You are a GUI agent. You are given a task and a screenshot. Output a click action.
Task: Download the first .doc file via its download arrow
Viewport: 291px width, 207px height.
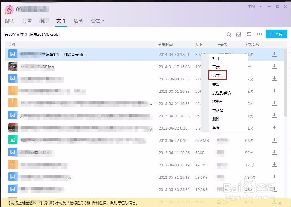[x=274, y=54]
